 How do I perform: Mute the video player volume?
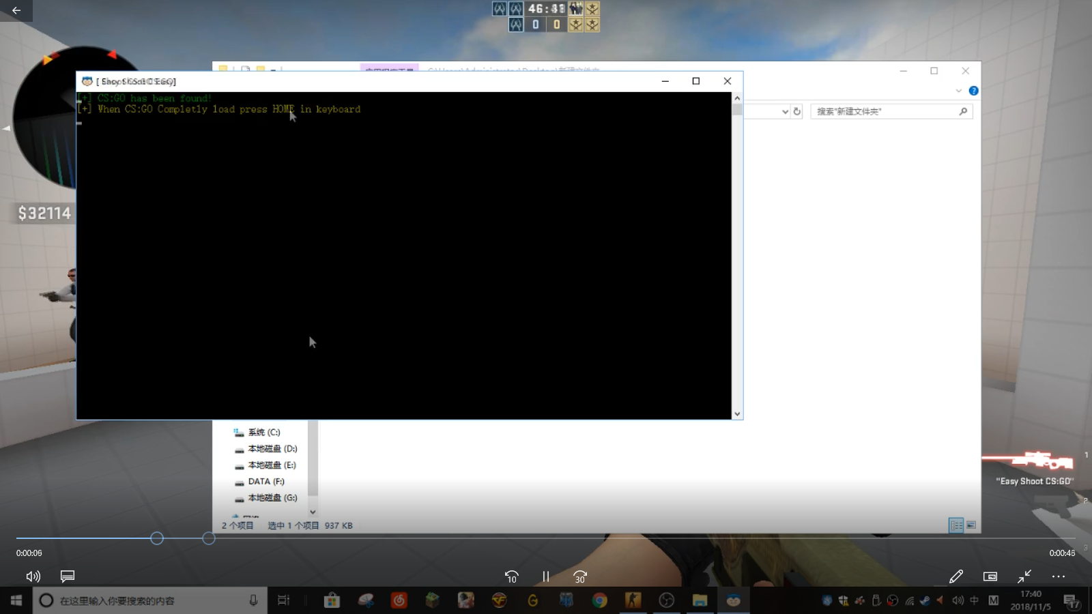click(33, 576)
